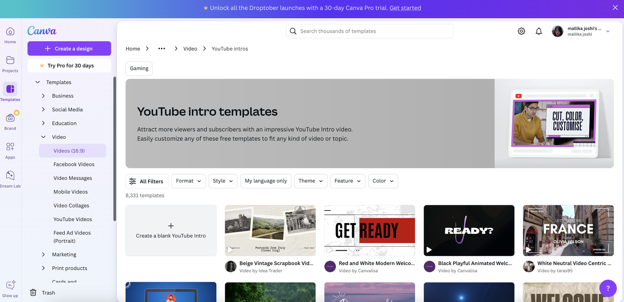Dismiss the Canva Pro trial banner

(x=615, y=8)
